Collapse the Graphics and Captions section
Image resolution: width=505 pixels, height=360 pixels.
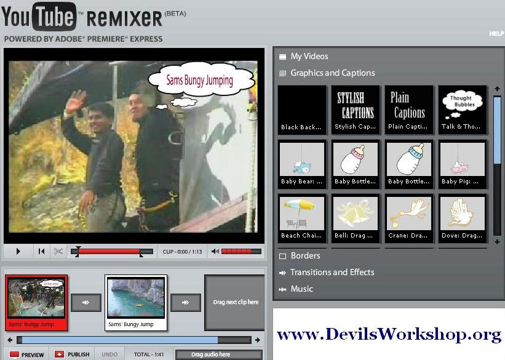pos(332,73)
